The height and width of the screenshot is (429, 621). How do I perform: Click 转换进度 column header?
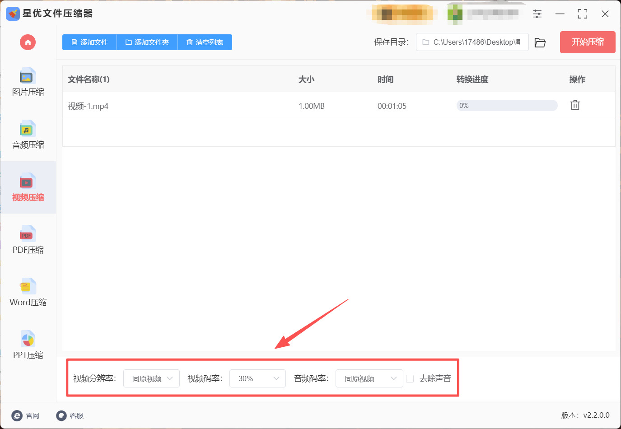point(472,79)
